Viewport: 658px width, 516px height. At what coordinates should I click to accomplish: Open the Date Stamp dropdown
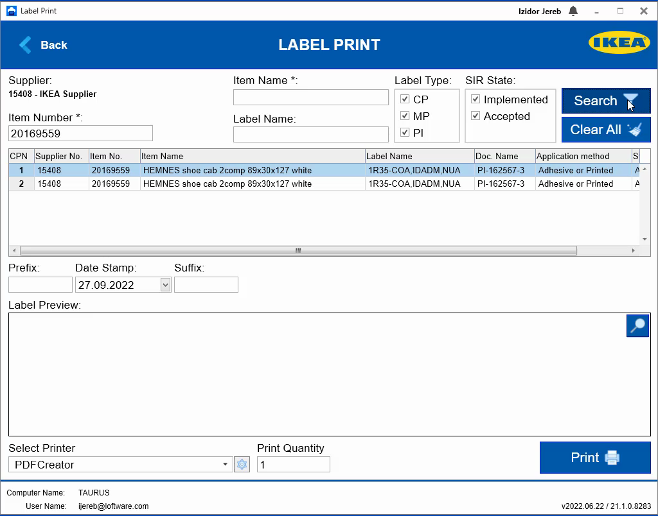165,285
